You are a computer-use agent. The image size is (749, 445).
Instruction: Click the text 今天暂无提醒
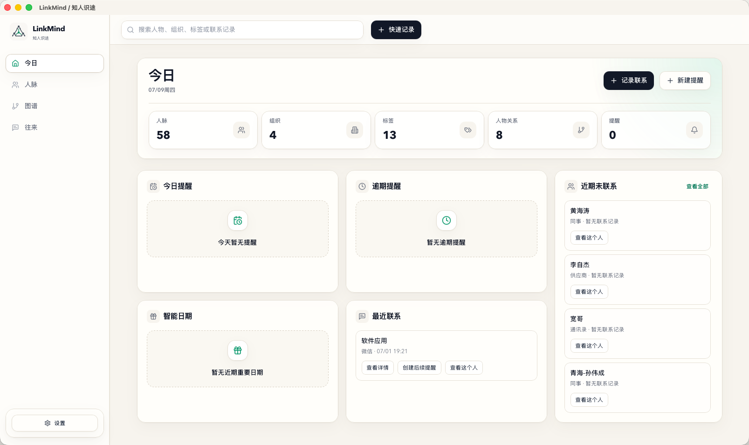[x=238, y=243]
